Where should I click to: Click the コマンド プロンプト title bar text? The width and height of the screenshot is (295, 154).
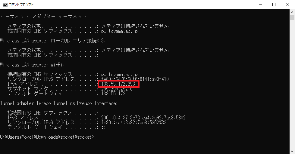[x=22, y=5]
